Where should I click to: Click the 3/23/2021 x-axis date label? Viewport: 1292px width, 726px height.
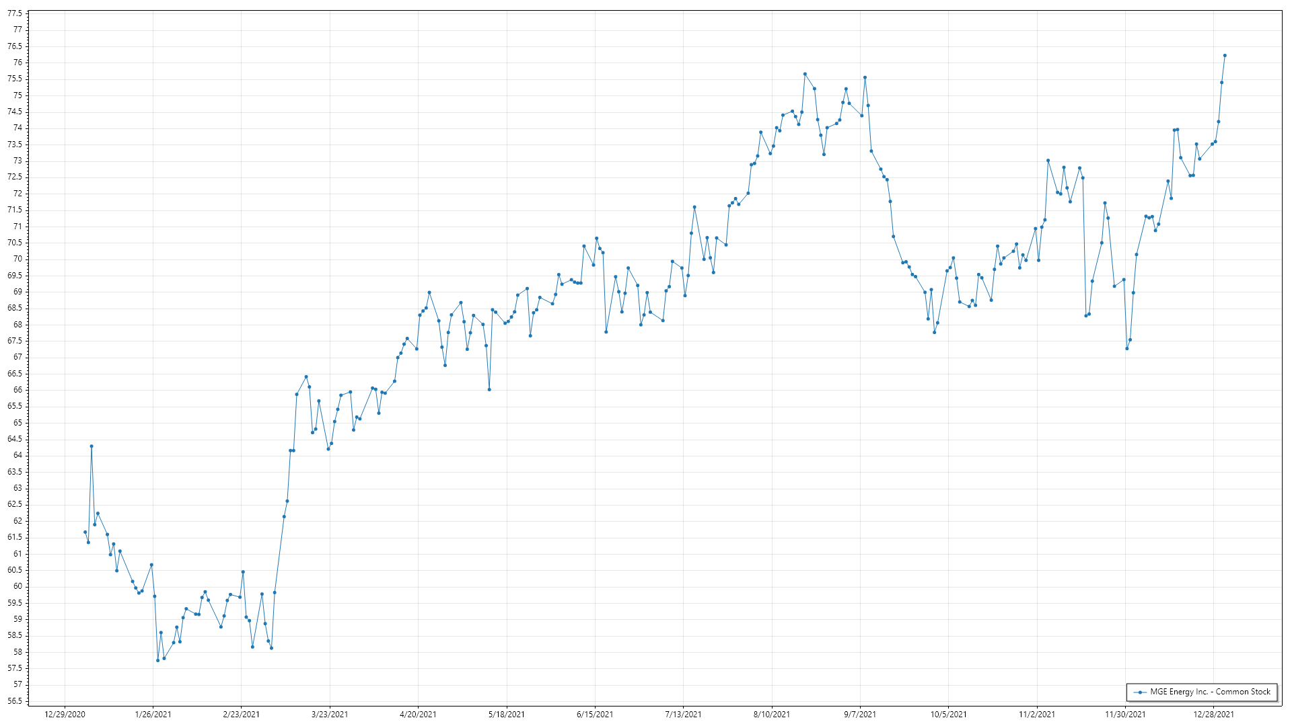pyautogui.click(x=330, y=715)
